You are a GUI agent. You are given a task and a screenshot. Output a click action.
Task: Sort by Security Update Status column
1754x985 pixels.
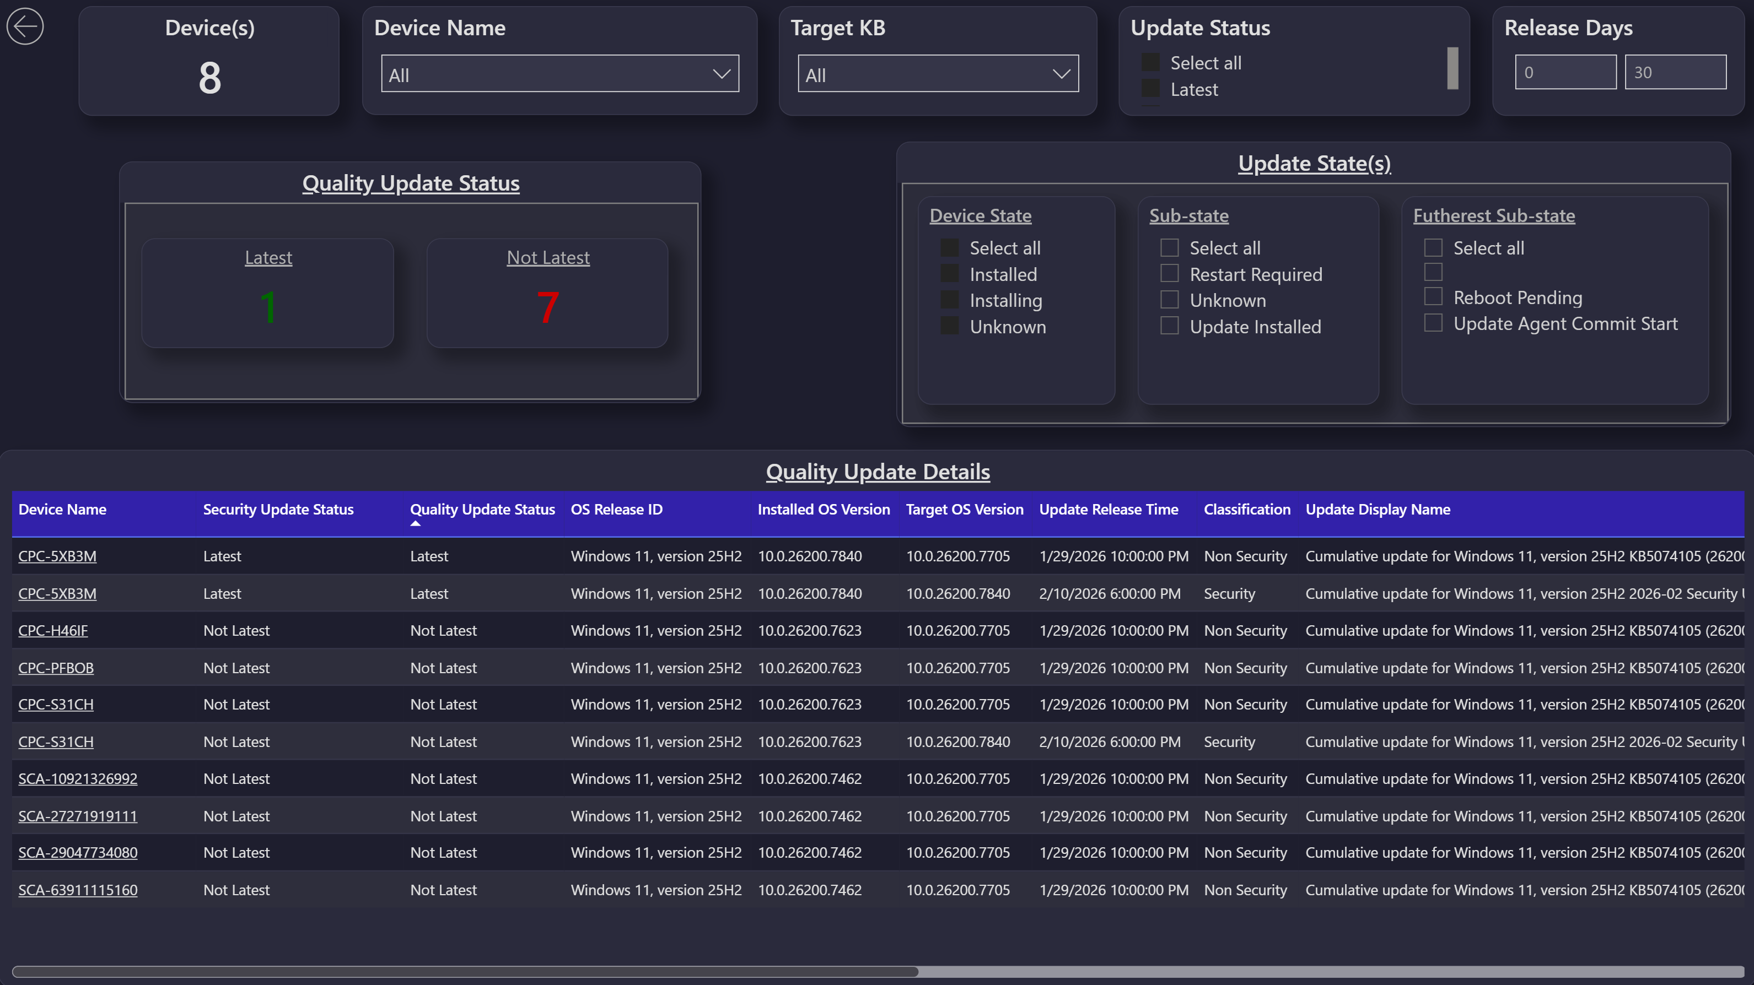click(x=278, y=509)
